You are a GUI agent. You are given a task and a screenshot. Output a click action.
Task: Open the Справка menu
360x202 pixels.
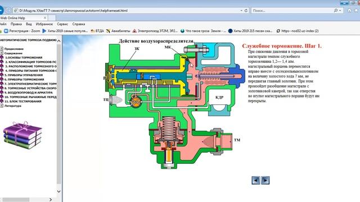(x=79, y=24)
